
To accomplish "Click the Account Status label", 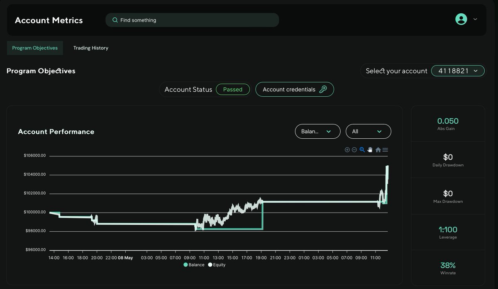I will 188,89.
